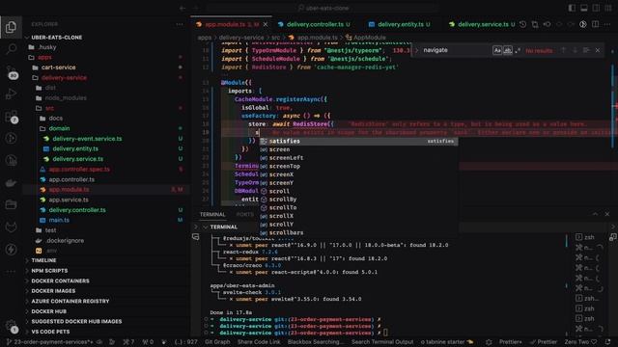Screen dimensions: 618x347
Task: Open delivery-event.service.ts in explorer
Action: pos(87,139)
